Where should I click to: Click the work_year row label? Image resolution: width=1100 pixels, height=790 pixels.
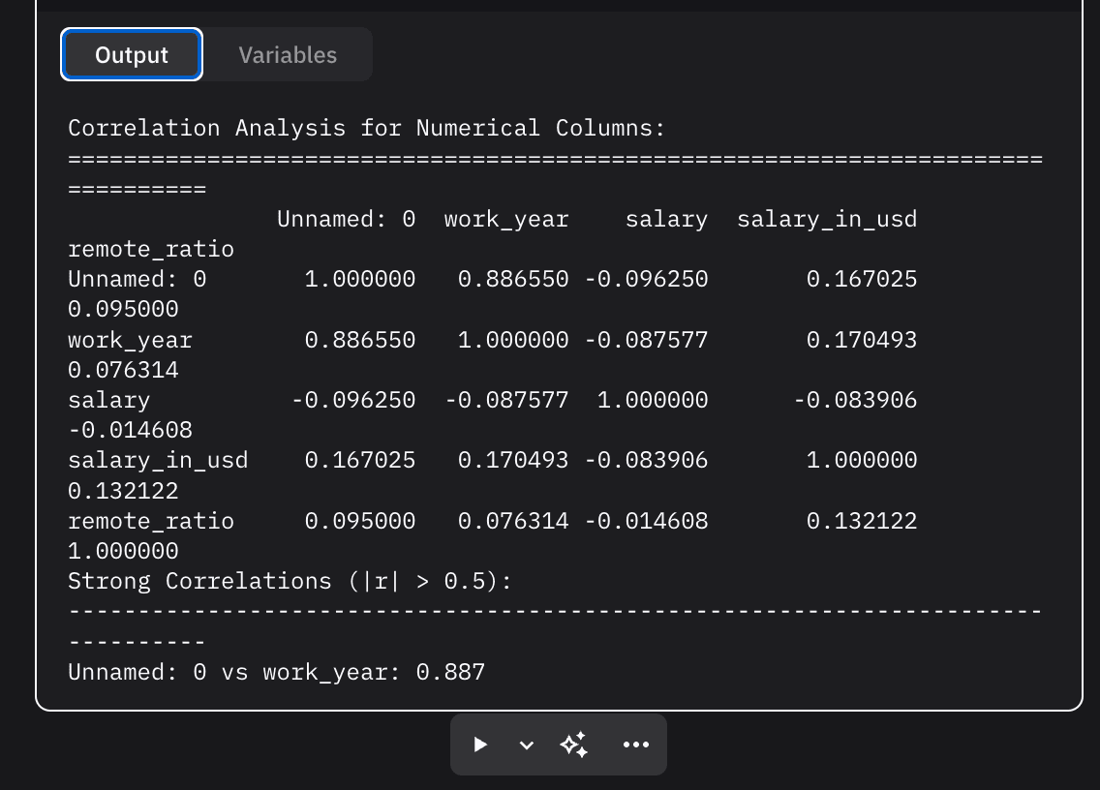(x=130, y=341)
